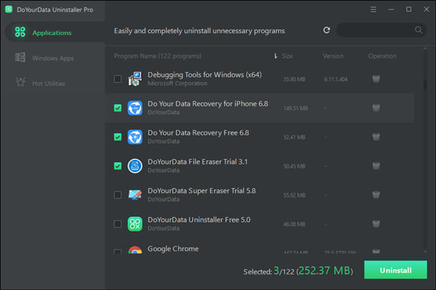Click trash icon for Data Recovery for iPhone

[x=376, y=108]
